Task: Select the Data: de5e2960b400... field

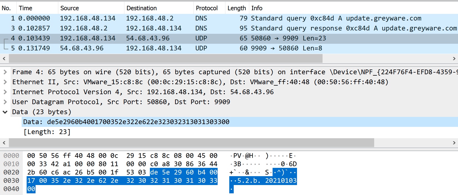Action: point(240,122)
